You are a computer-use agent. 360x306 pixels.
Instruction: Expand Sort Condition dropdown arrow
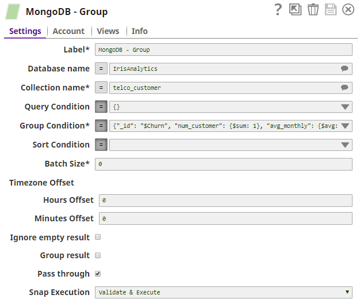pos(345,145)
